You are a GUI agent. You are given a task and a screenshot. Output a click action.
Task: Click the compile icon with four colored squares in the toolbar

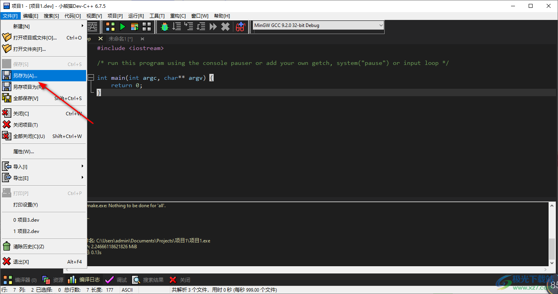pos(111,27)
